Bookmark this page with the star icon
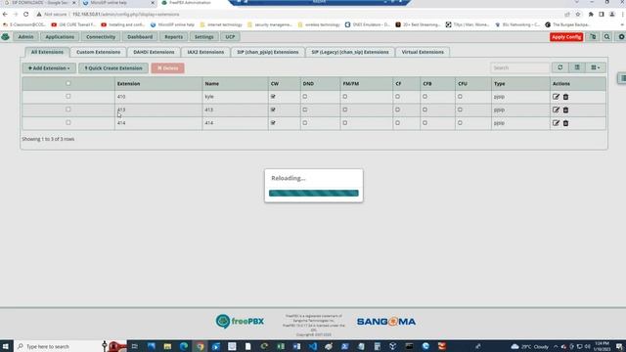 [578, 15]
